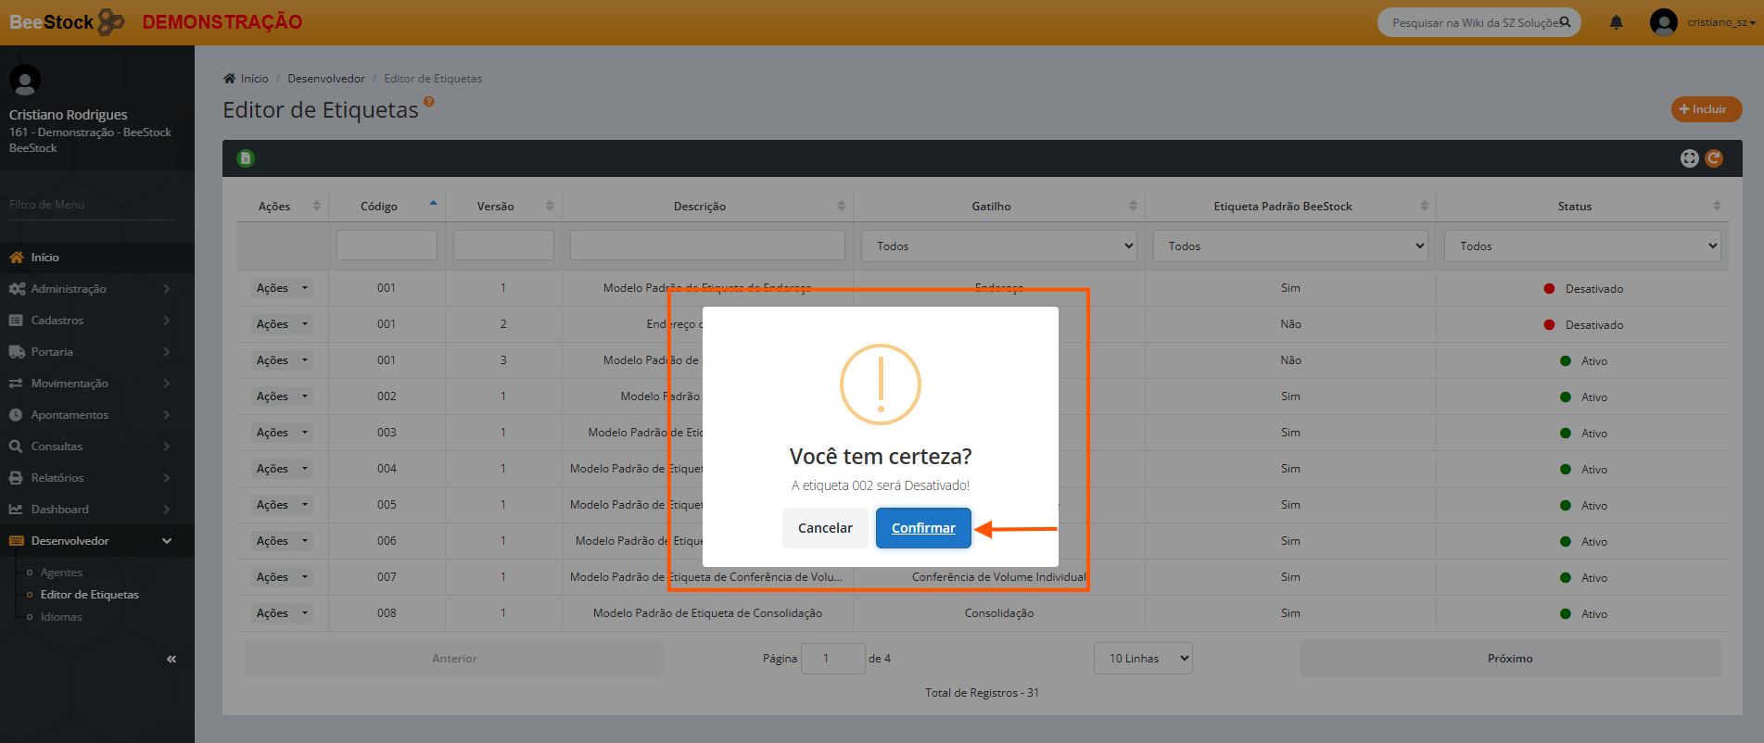Click the help question mark beside title
This screenshot has height=743, width=1764.
[429, 102]
